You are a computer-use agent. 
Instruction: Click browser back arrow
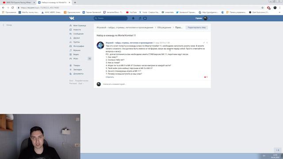[x=3, y=8]
